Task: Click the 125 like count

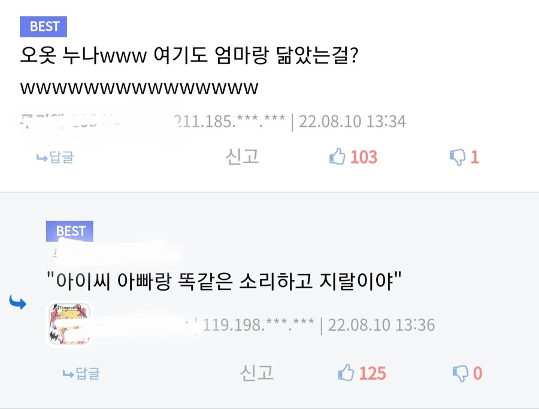Action: click(x=373, y=373)
